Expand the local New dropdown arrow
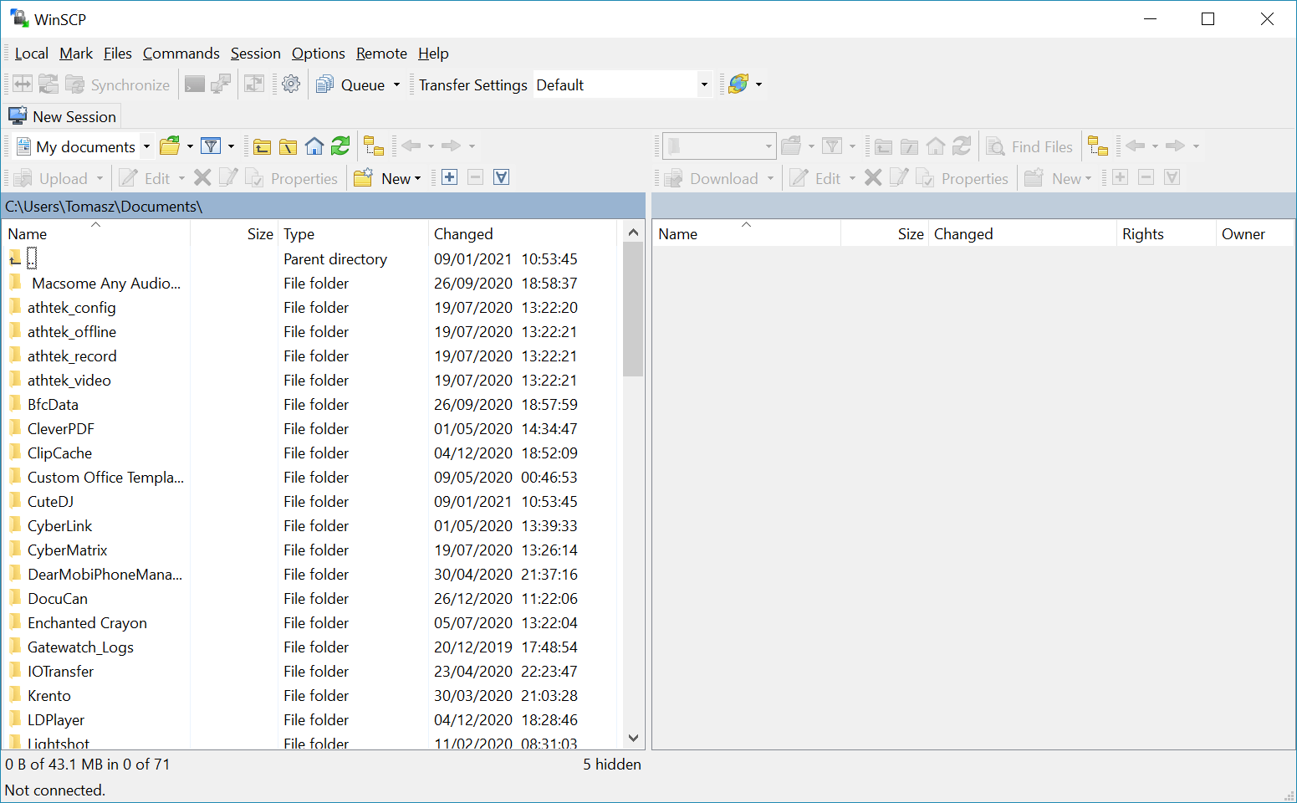The height and width of the screenshot is (803, 1297). [417, 178]
